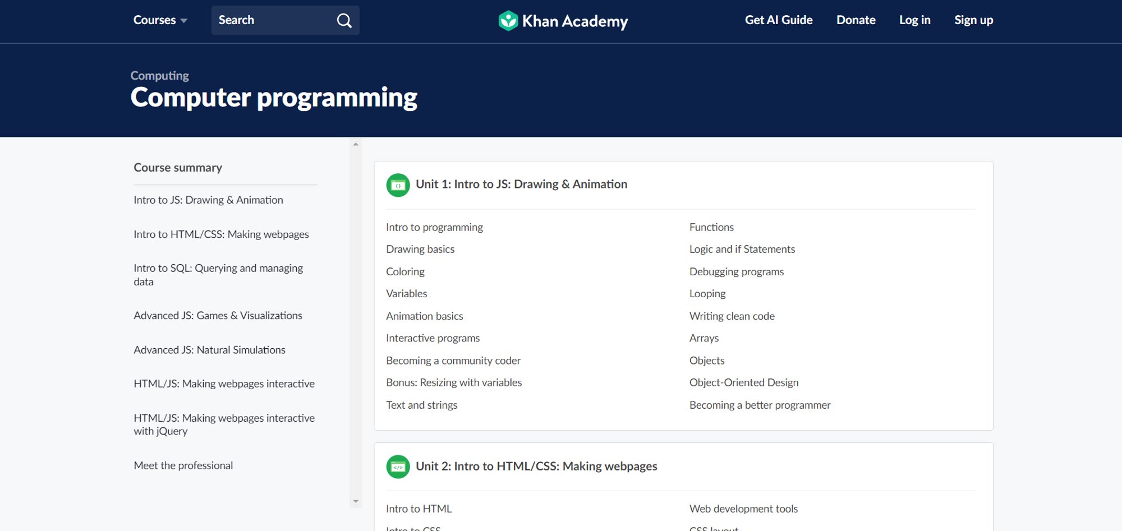This screenshot has height=531, width=1122.
Task: Click the search magnifier icon
Action: pos(344,21)
